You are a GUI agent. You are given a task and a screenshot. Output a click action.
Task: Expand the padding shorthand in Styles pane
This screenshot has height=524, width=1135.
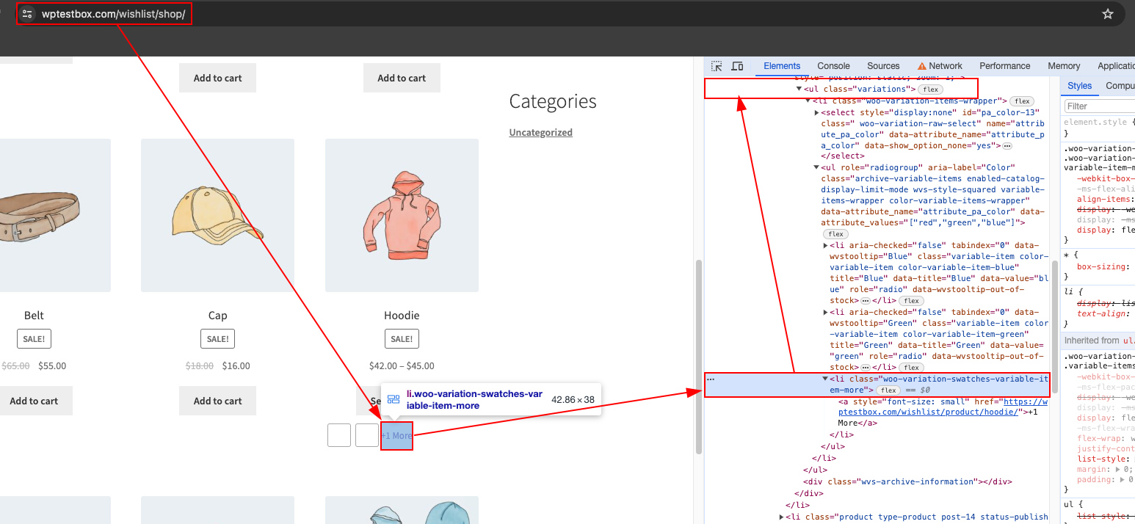[x=1122, y=480]
